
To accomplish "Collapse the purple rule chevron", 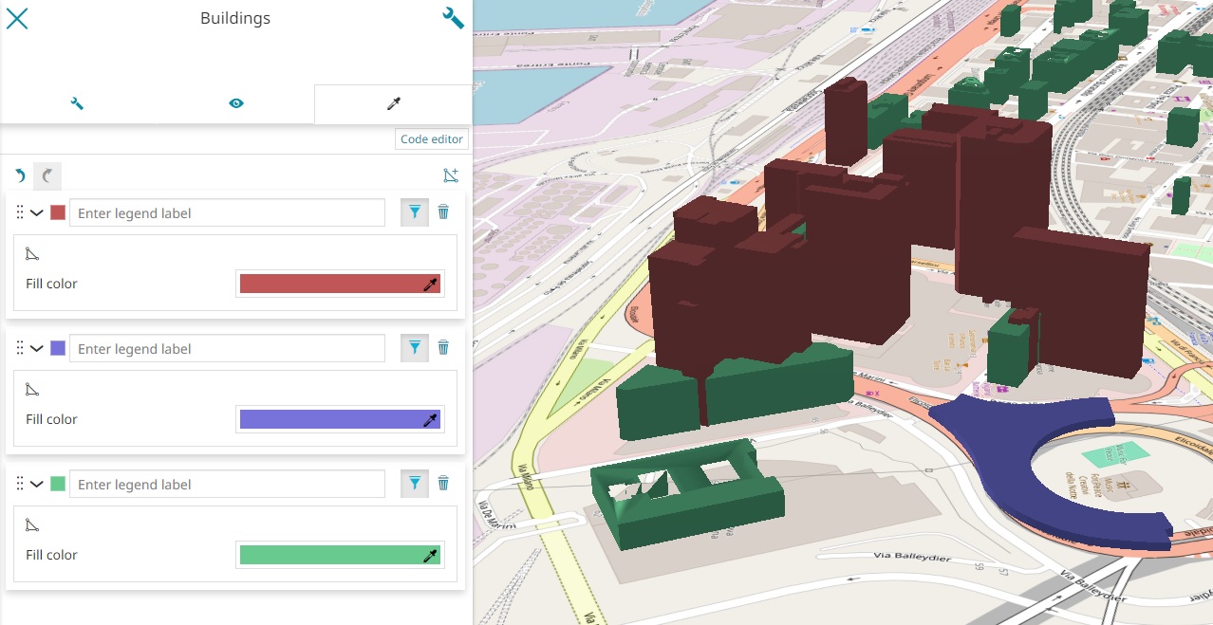I will pyautogui.click(x=37, y=349).
